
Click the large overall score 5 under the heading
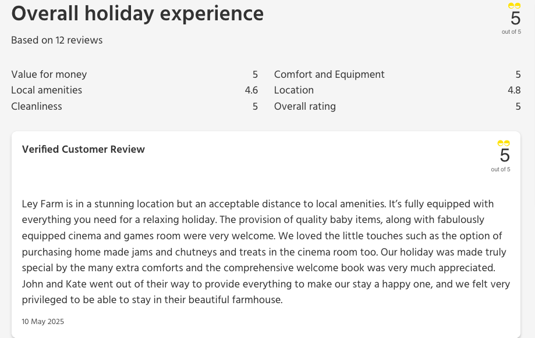click(x=515, y=19)
